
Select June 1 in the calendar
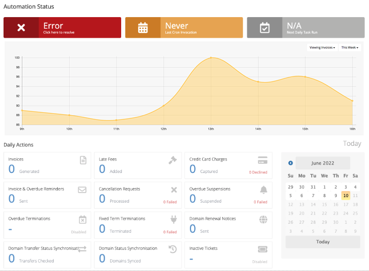pos(325,187)
